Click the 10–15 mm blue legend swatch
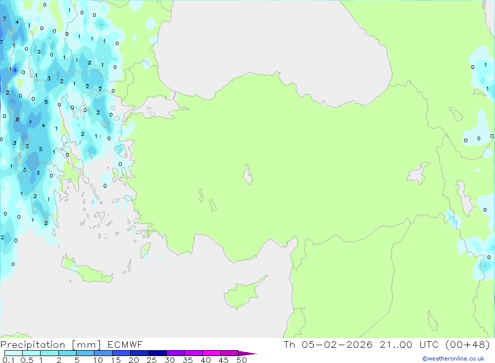The width and height of the screenshot is (495, 363). tap(103, 353)
